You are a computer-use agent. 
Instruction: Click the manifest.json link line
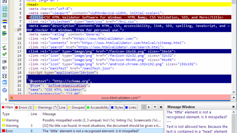pos(71,68)
